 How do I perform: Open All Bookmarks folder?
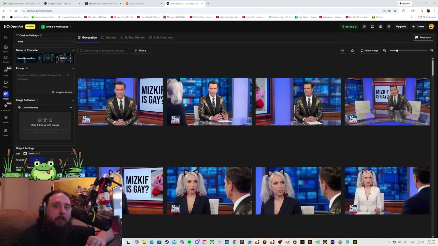click(x=427, y=17)
